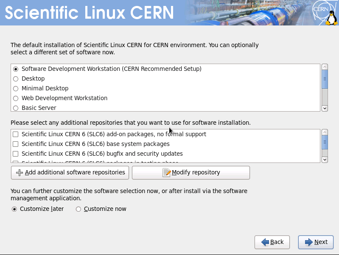Select Basic Server radio option
Screen dimensions: 339x255
tap(16, 108)
